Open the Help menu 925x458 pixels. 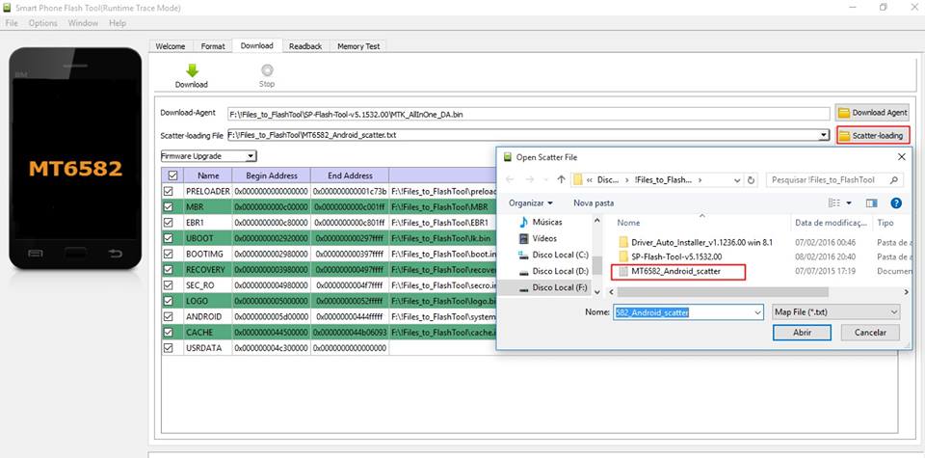(118, 23)
